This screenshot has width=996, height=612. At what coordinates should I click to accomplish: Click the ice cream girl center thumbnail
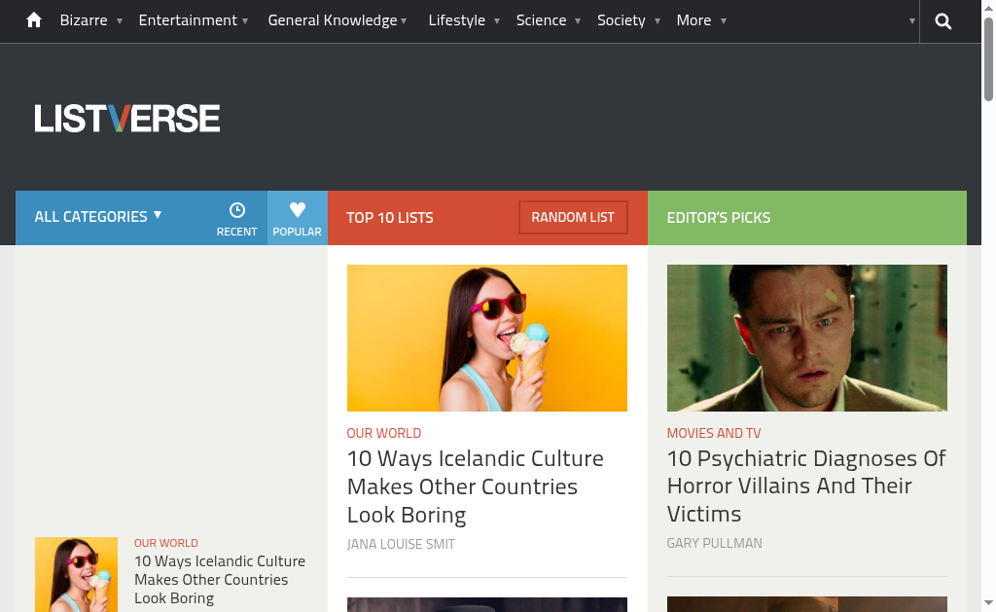(x=486, y=338)
